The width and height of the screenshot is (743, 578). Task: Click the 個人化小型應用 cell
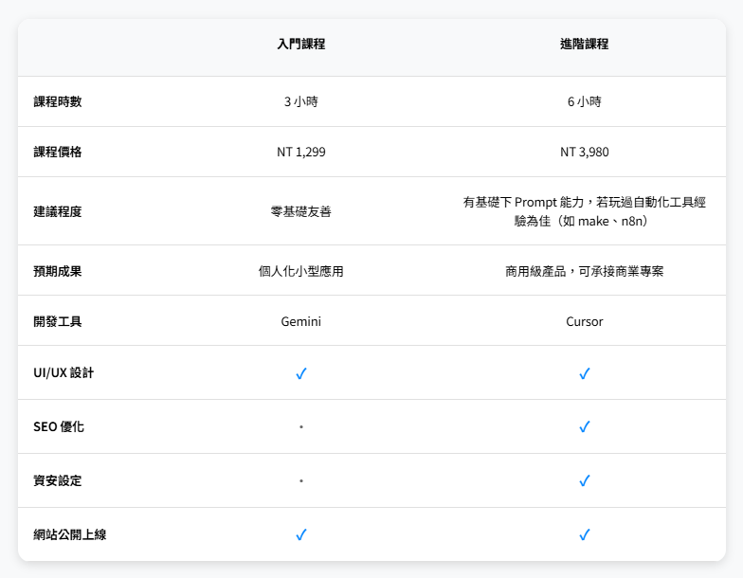tap(301, 271)
